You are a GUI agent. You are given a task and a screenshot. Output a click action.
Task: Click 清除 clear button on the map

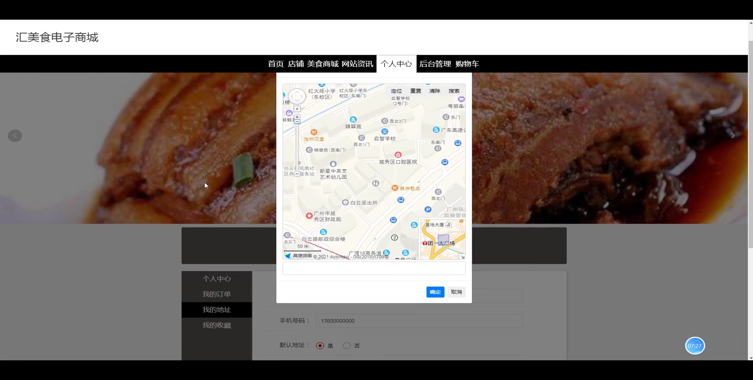(x=435, y=91)
